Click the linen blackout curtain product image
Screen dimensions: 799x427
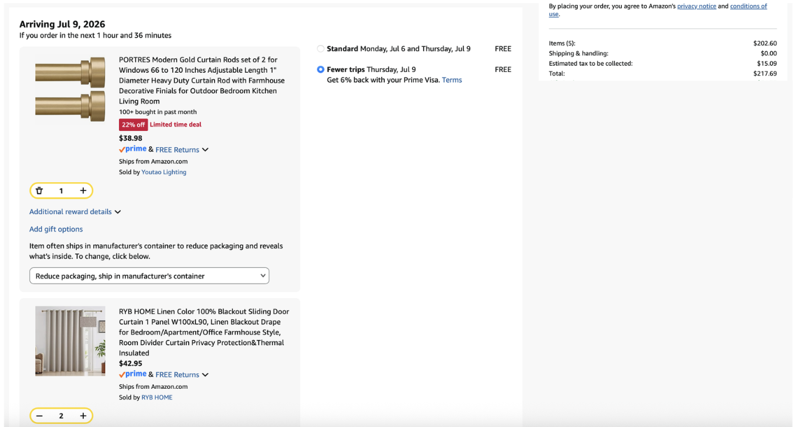click(70, 341)
